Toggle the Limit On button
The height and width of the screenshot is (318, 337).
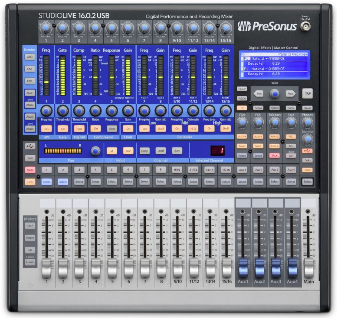pyautogui.click(x=128, y=129)
